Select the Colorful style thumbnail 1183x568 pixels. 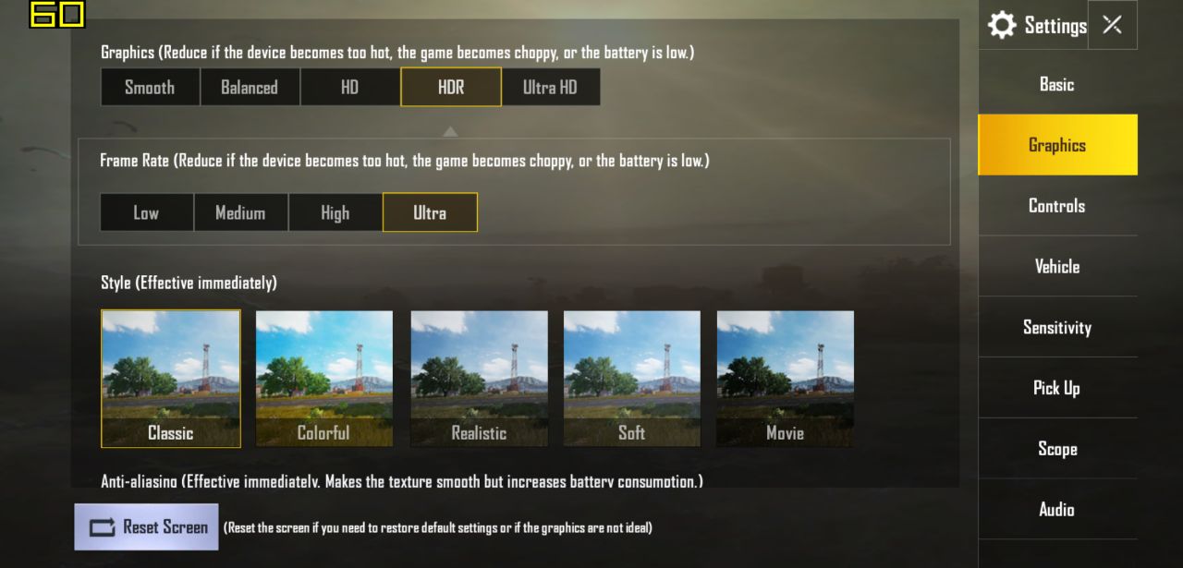pos(323,379)
